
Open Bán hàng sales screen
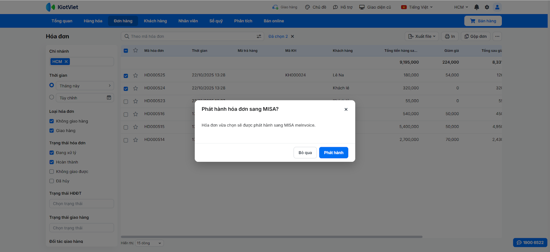(x=483, y=21)
